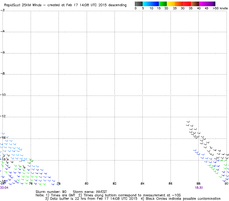Click the '>50 knots' legend label
This screenshot has width=229, height=201.
click(220, 8)
